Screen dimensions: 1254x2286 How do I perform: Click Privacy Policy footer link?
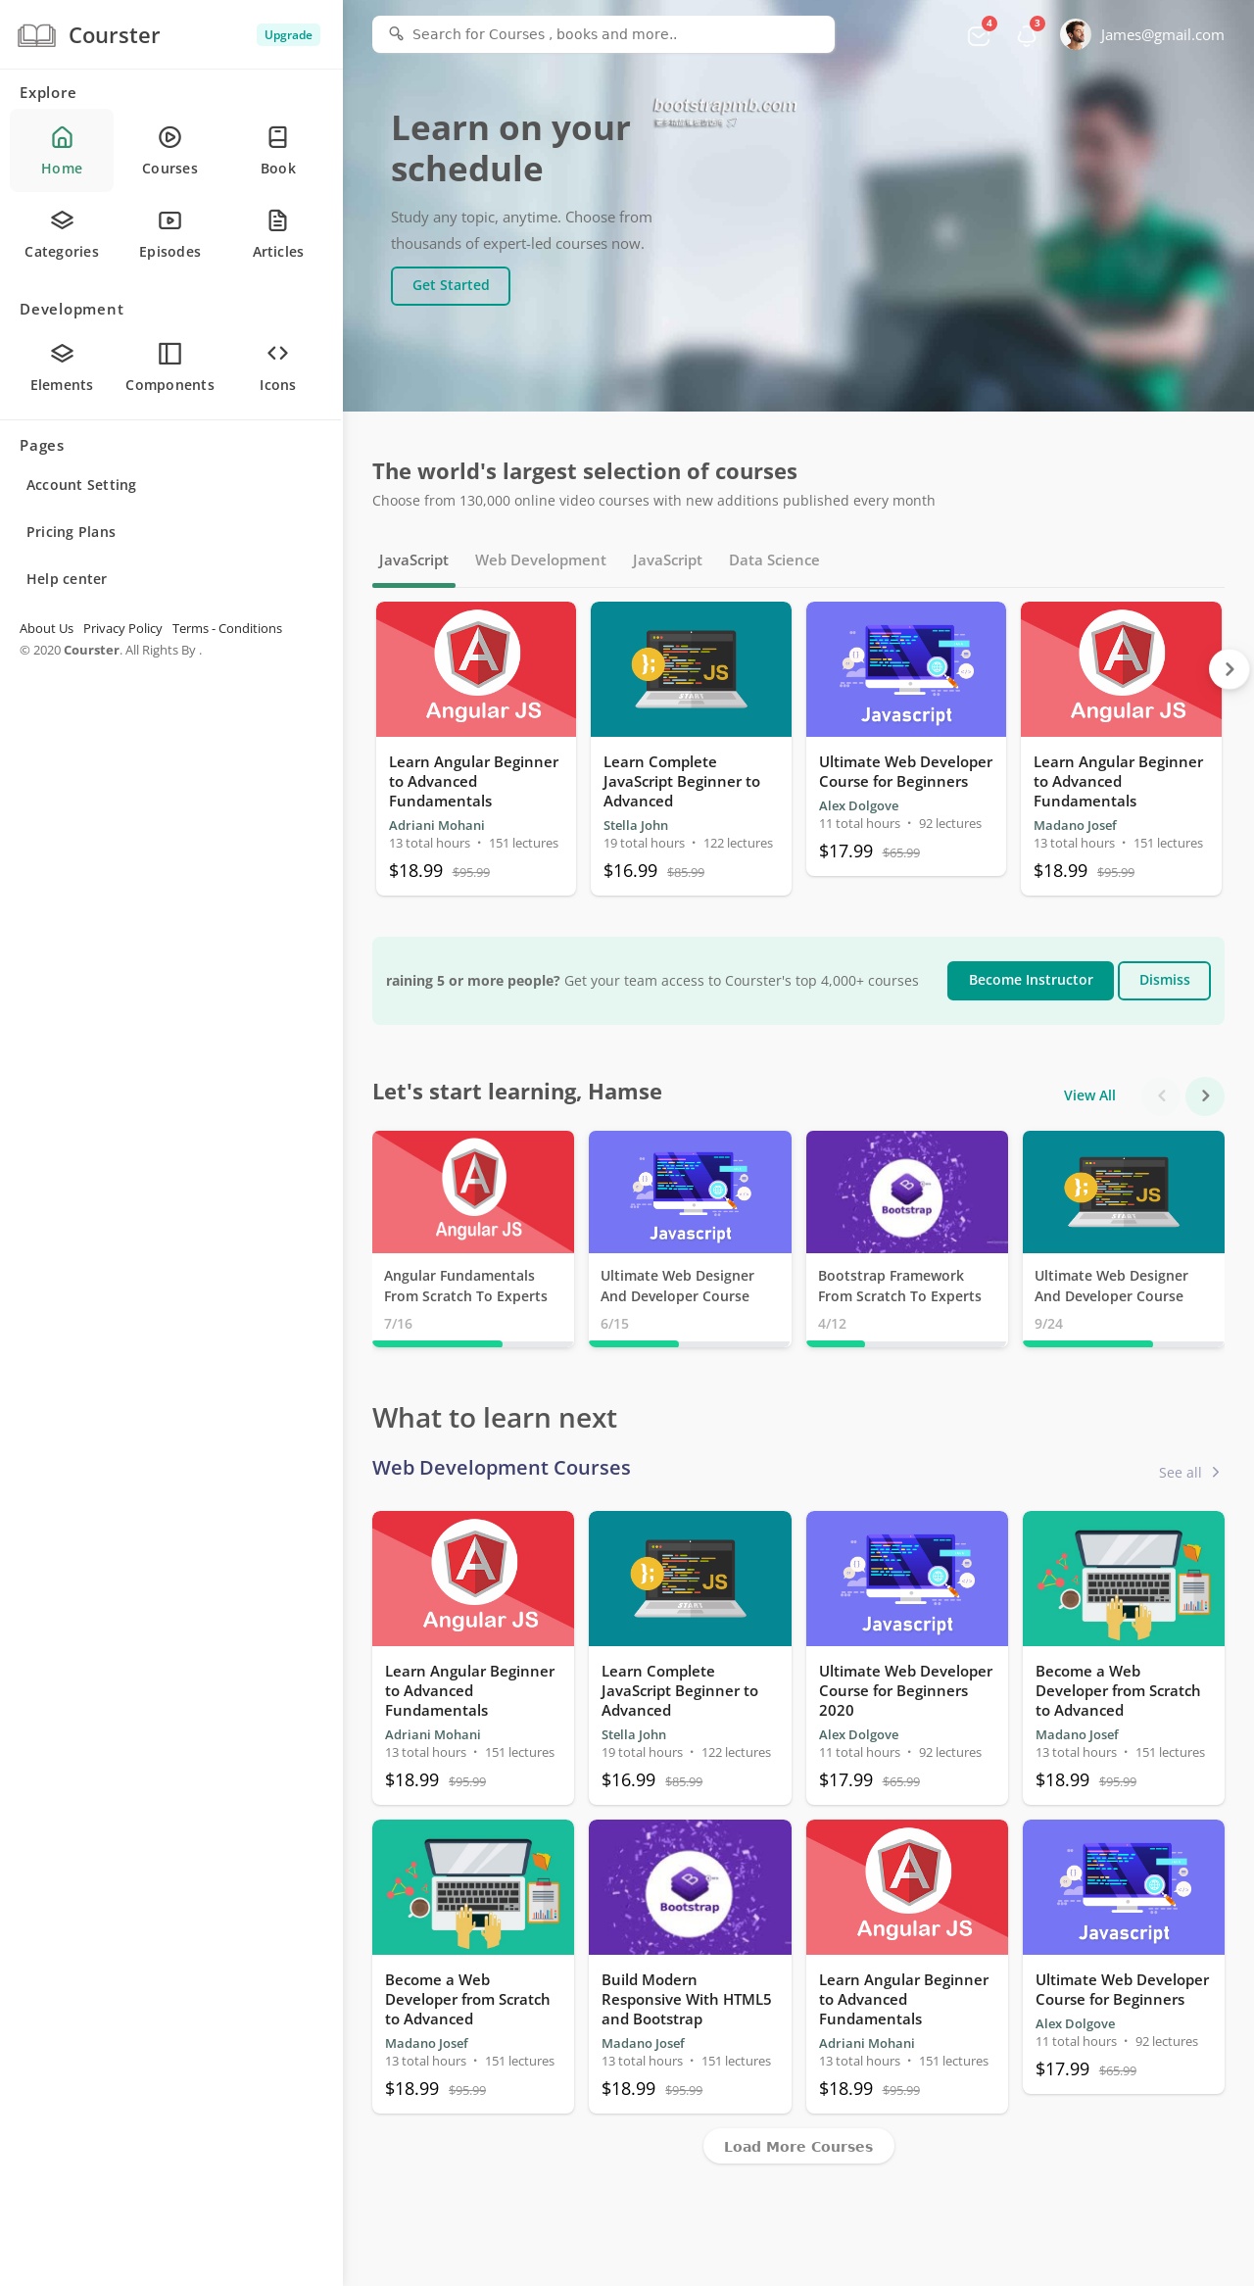[122, 628]
